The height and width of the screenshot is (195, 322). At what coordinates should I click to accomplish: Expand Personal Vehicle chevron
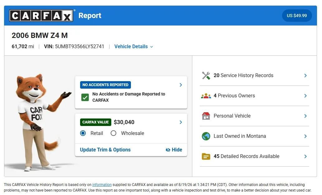click(305, 116)
